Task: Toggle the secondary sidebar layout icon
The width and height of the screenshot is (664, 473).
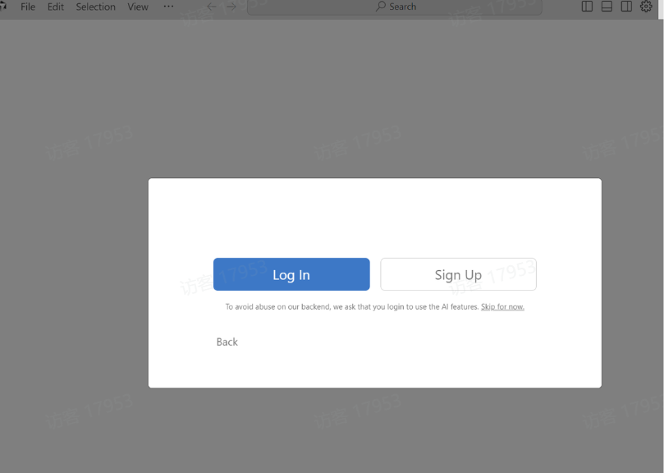Action: click(x=626, y=7)
